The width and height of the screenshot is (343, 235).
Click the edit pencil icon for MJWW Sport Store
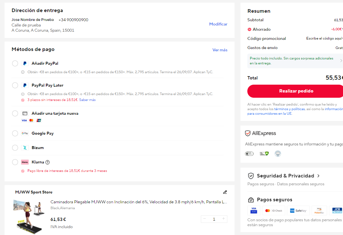pos(225,192)
